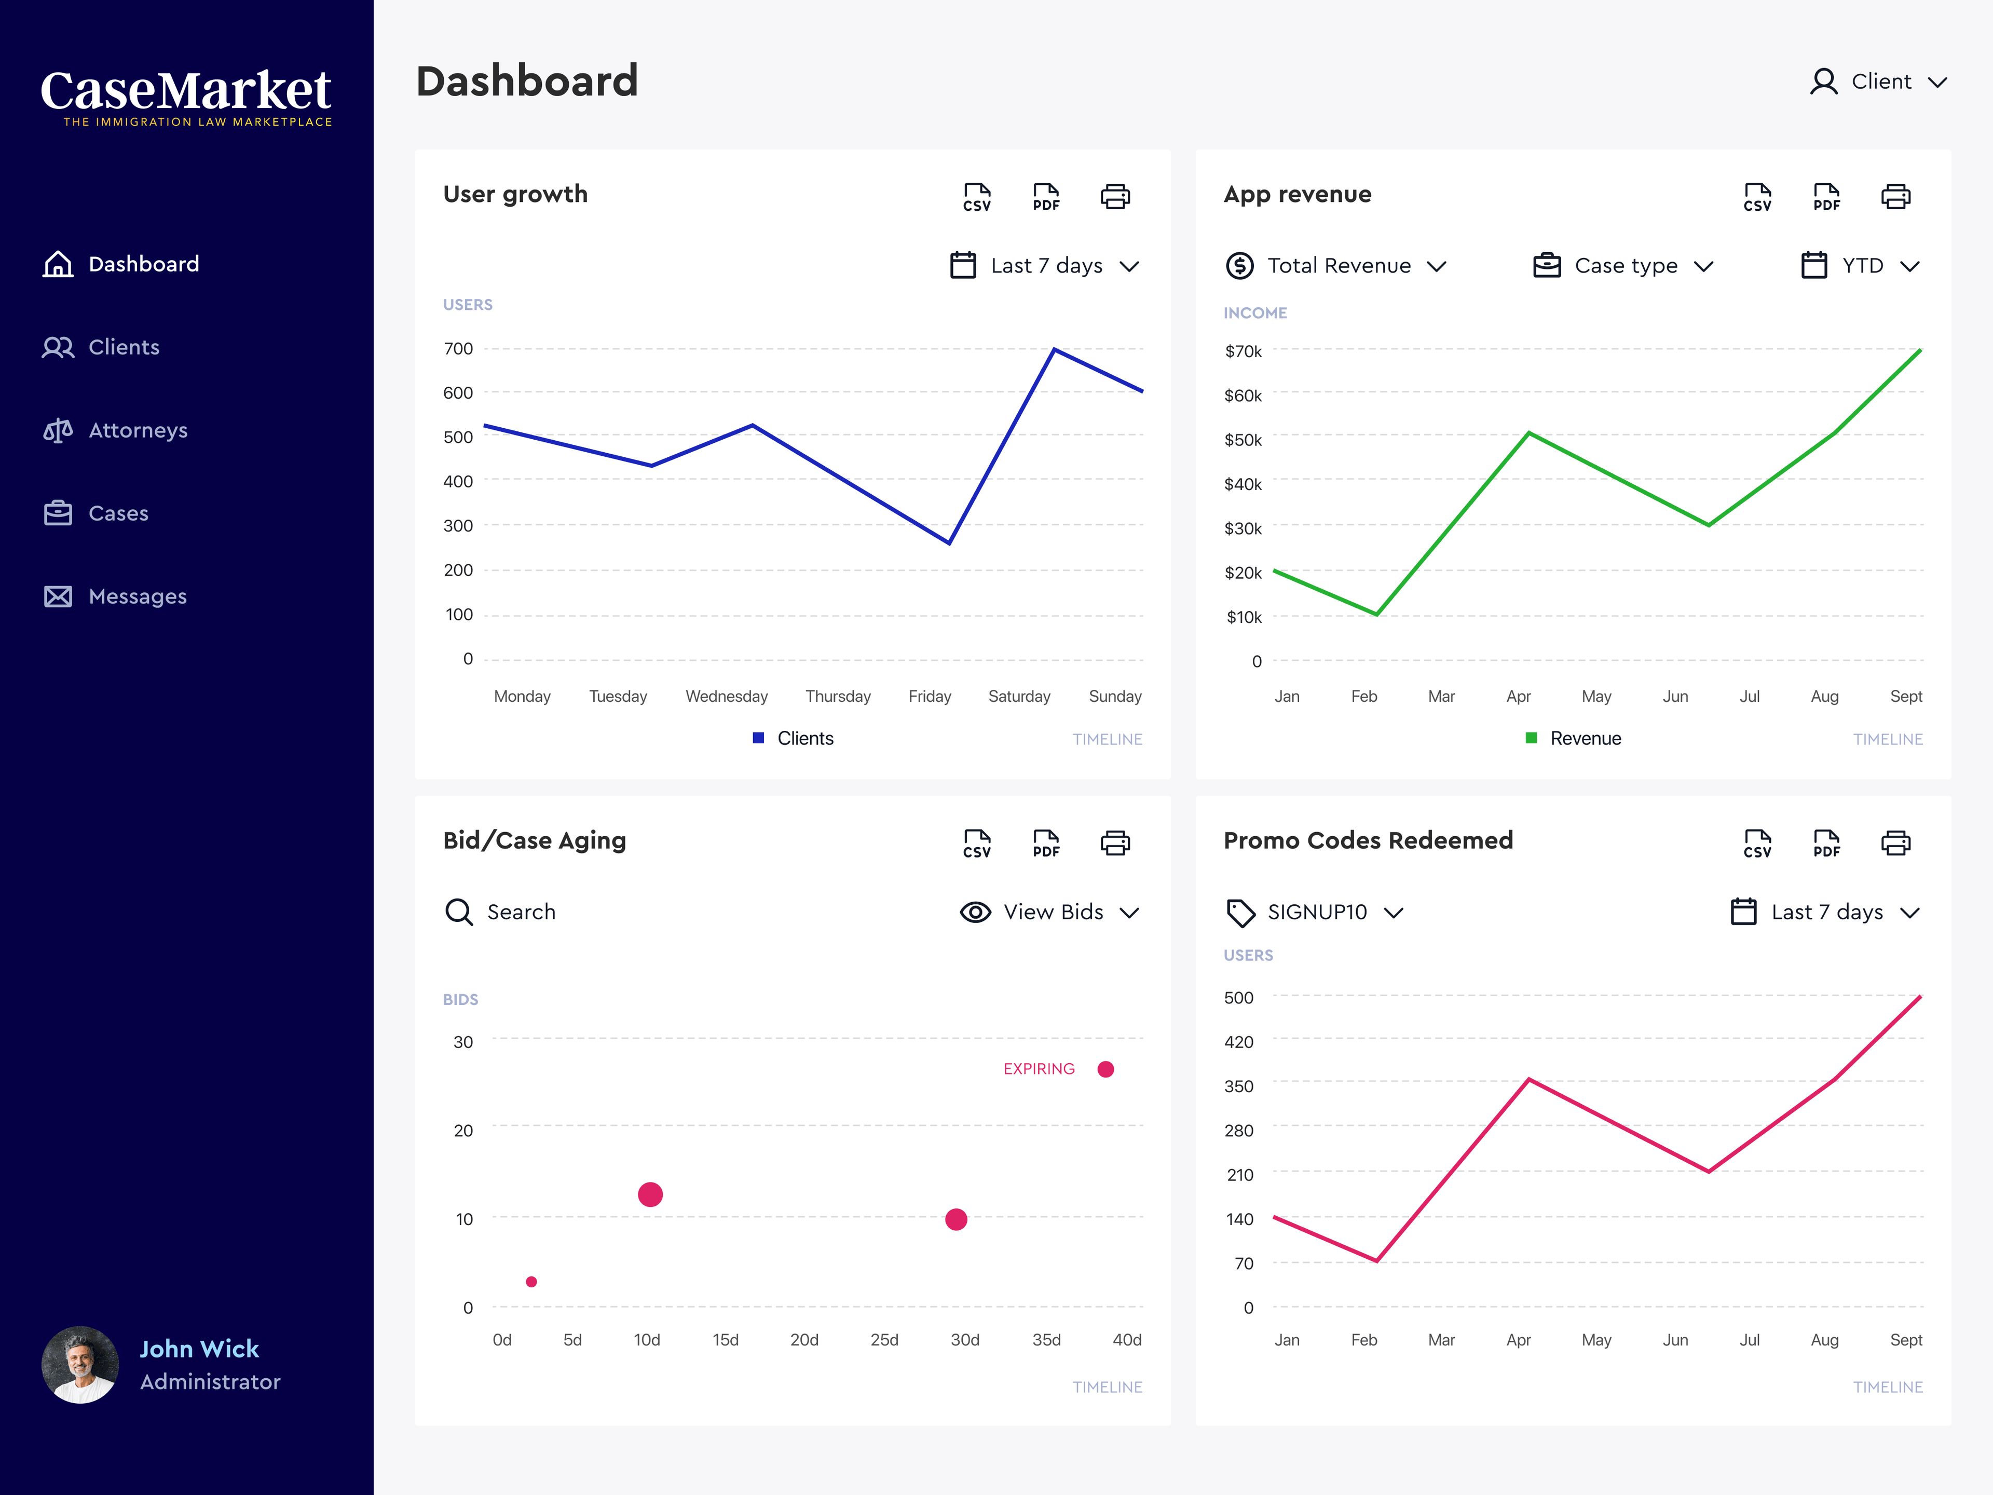Select the SIGNUP10 promo code dropdown
Screen dimensions: 1993x1495
[1315, 912]
